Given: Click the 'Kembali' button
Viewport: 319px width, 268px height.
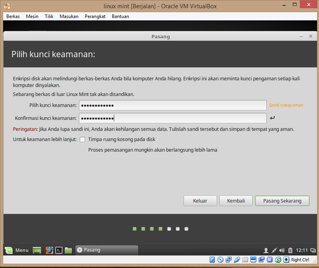Looking at the screenshot, I should coord(236,201).
